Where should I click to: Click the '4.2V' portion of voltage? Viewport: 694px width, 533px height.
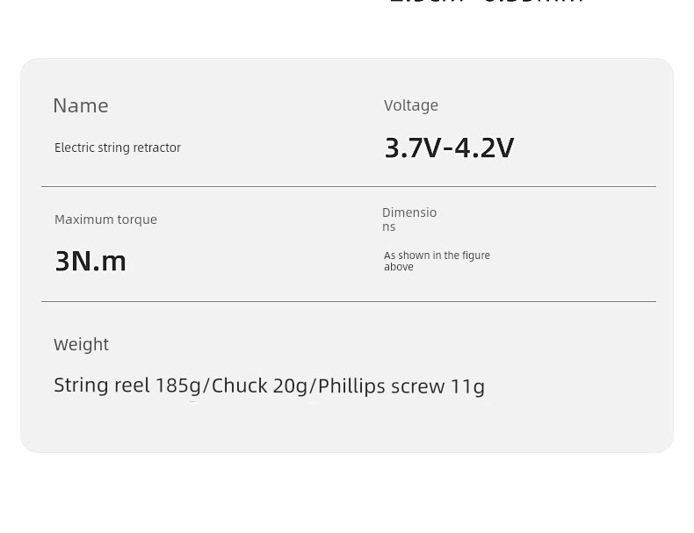click(x=484, y=148)
